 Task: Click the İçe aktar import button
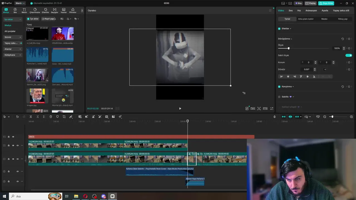[33, 19]
